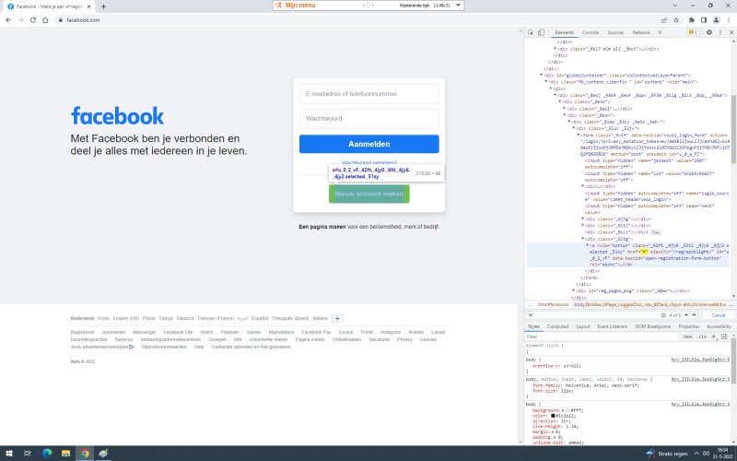737x461 pixels.
Task: Collapse the fb_content clearfix div node
Action: click(545, 82)
